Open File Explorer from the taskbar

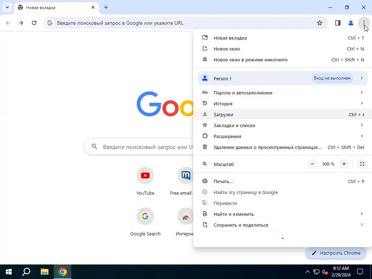(44, 272)
